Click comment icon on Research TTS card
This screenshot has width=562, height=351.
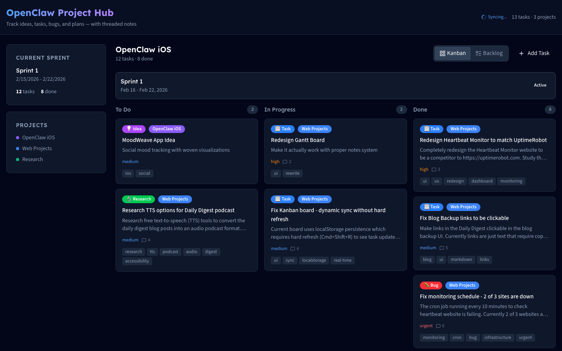tap(144, 240)
